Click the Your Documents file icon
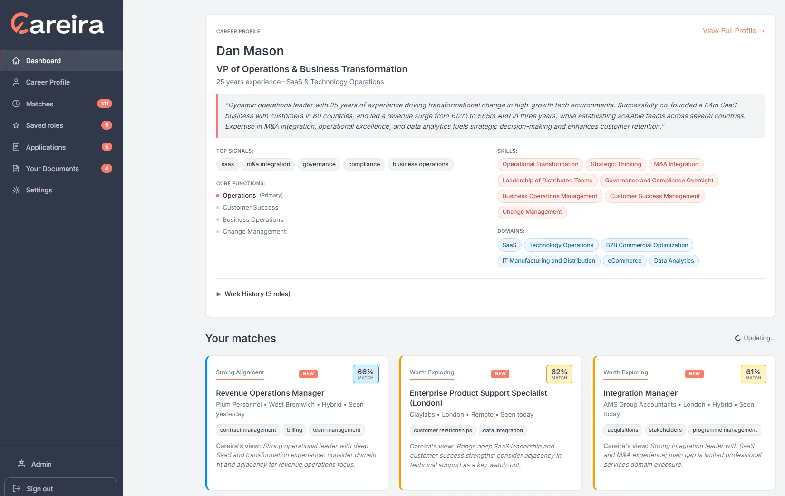785x496 pixels. [16, 169]
